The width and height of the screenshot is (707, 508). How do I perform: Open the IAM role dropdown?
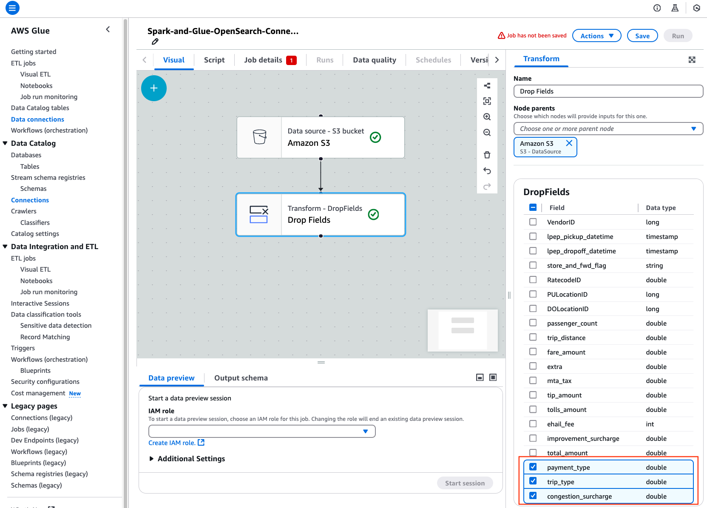(x=262, y=431)
